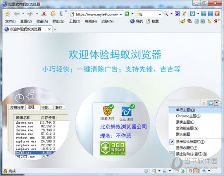The height and width of the screenshot is (176, 224).
Task: Click the green 360 安全认证 badge
Action: (112, 148)
